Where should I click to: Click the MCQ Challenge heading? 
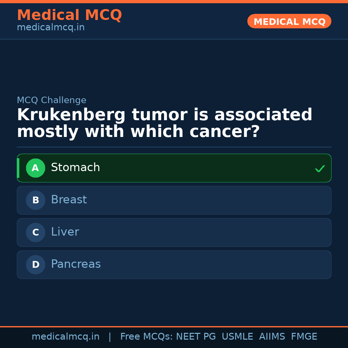(x=51, y=100)
